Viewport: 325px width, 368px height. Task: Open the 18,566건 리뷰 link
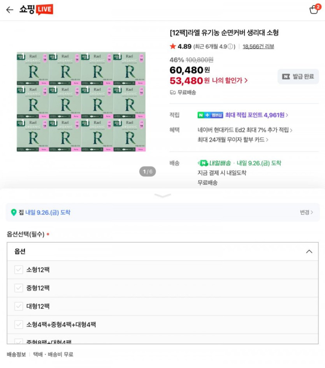258,47
